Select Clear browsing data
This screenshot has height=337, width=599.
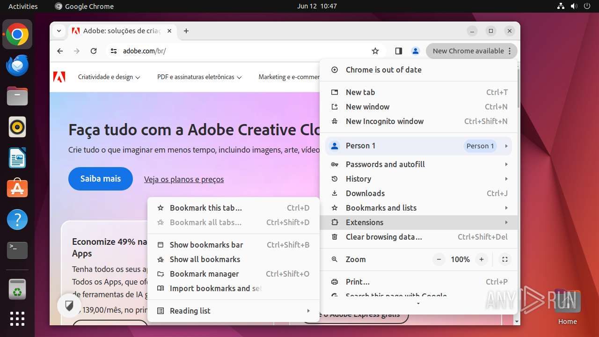click(419, 237)
